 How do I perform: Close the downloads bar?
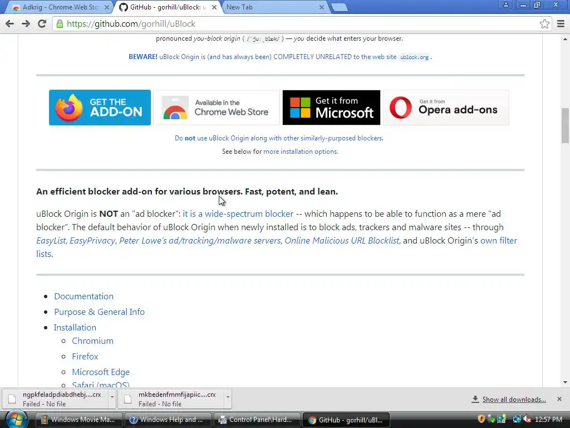click(559, 399)
